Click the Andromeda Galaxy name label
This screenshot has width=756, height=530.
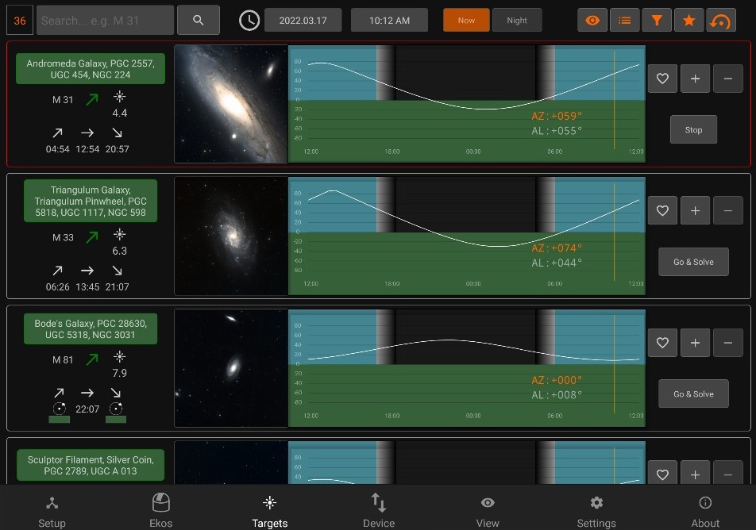(x=91, y=69)
